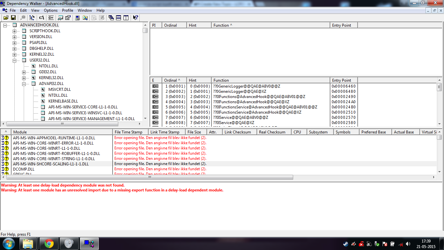Expand the SCRIPTHOOK.DLL tree node
The image size is (444, 250).
(14, 31)
